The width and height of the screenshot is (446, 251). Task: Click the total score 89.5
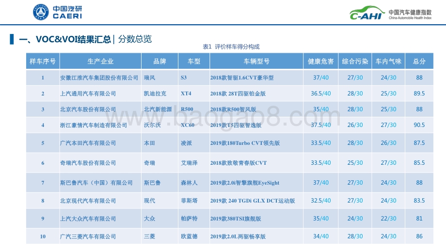(x=419, y=94)
